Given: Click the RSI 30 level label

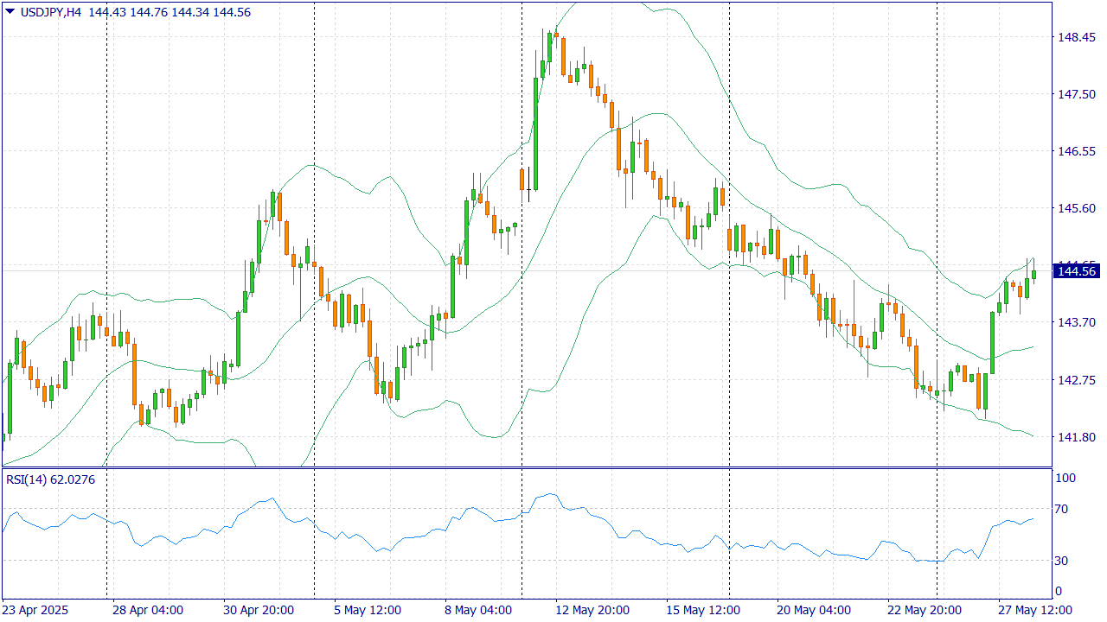Looking at the screenshot, I should (1065, 561).
